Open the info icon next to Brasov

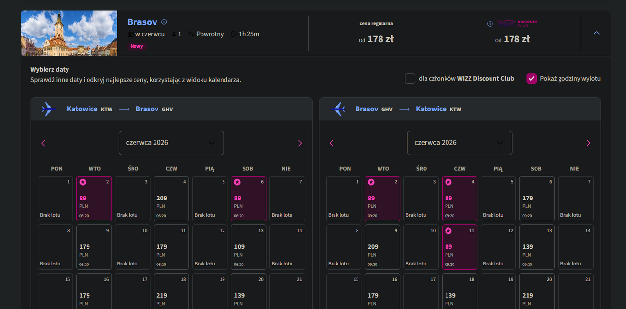click(164, 22)
